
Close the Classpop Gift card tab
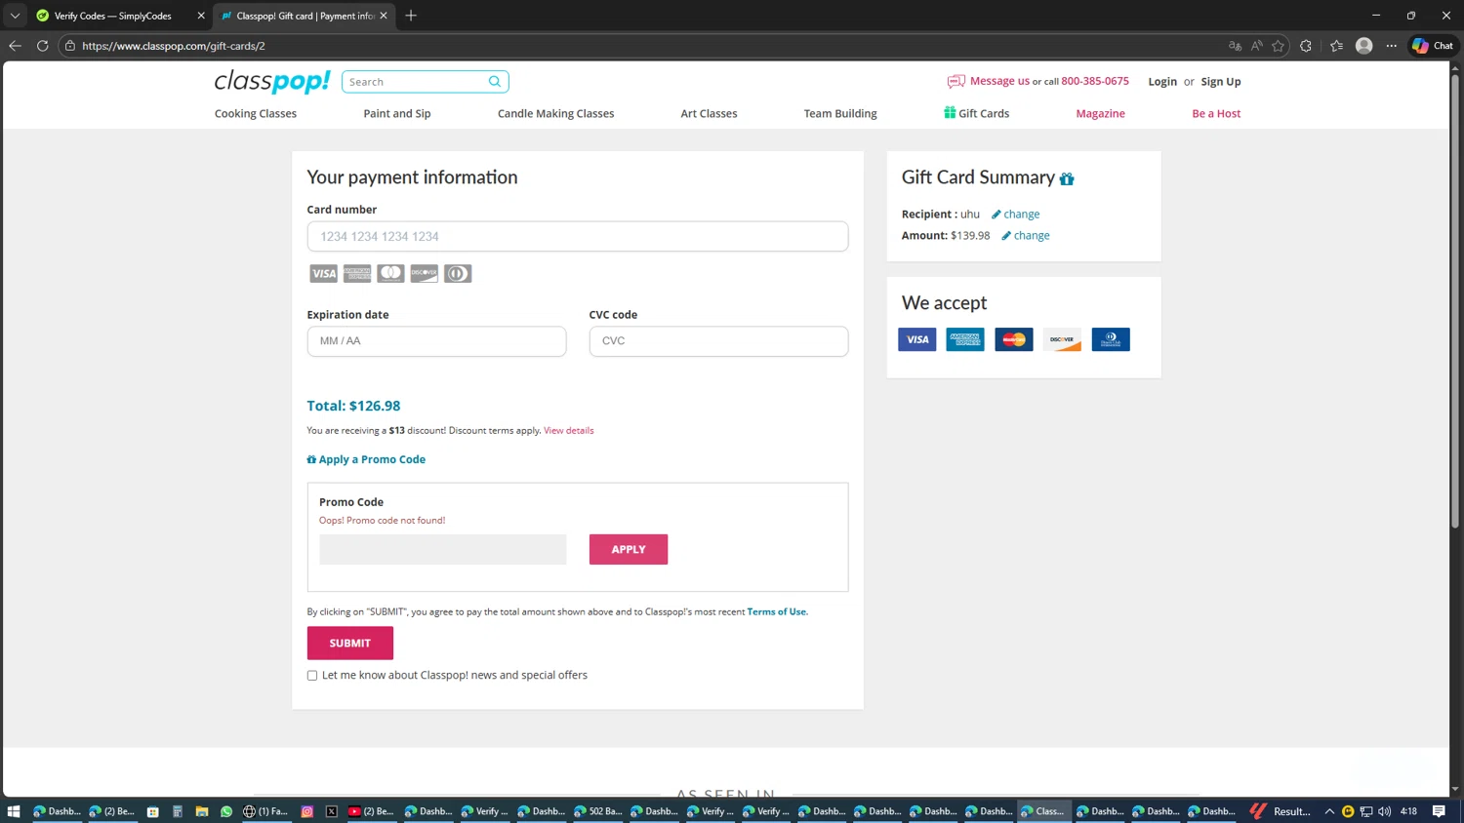pyautogui.click(x=384, y=16)
